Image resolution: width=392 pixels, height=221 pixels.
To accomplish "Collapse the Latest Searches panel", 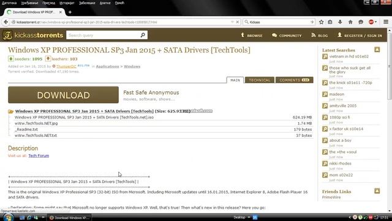I will click(x=377, y=50).
